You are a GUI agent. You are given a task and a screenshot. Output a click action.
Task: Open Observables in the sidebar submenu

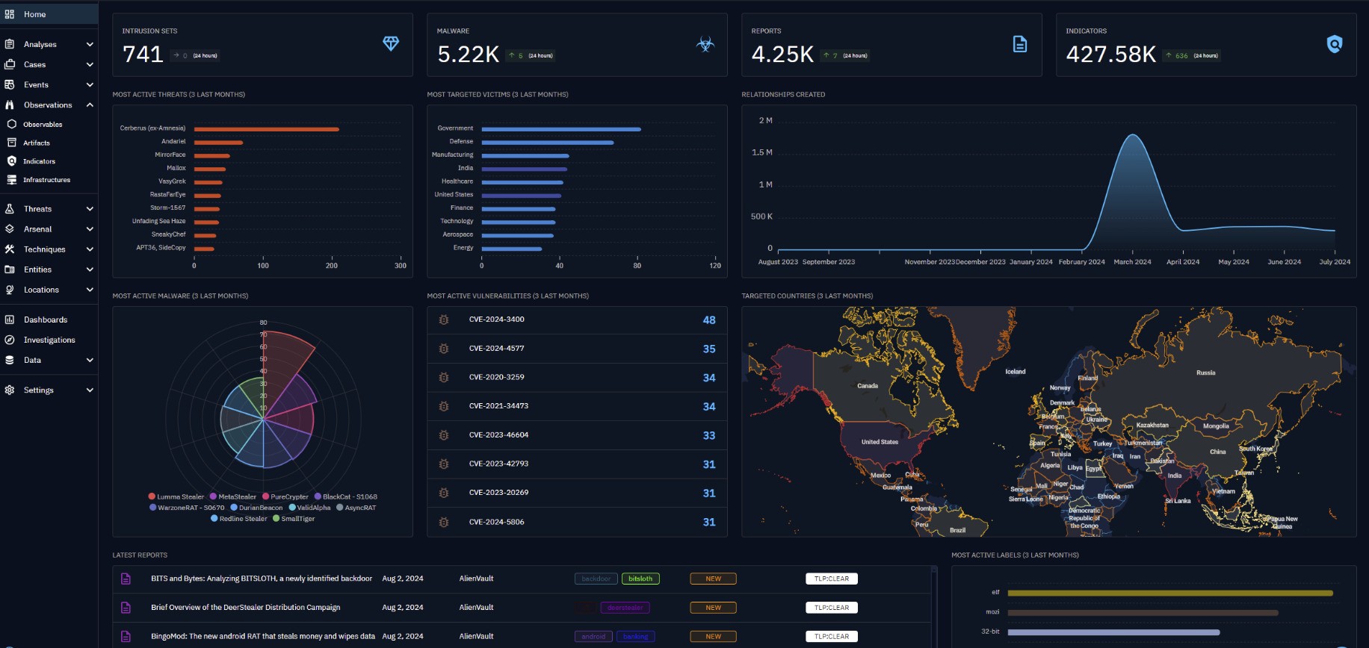[43, 125]
